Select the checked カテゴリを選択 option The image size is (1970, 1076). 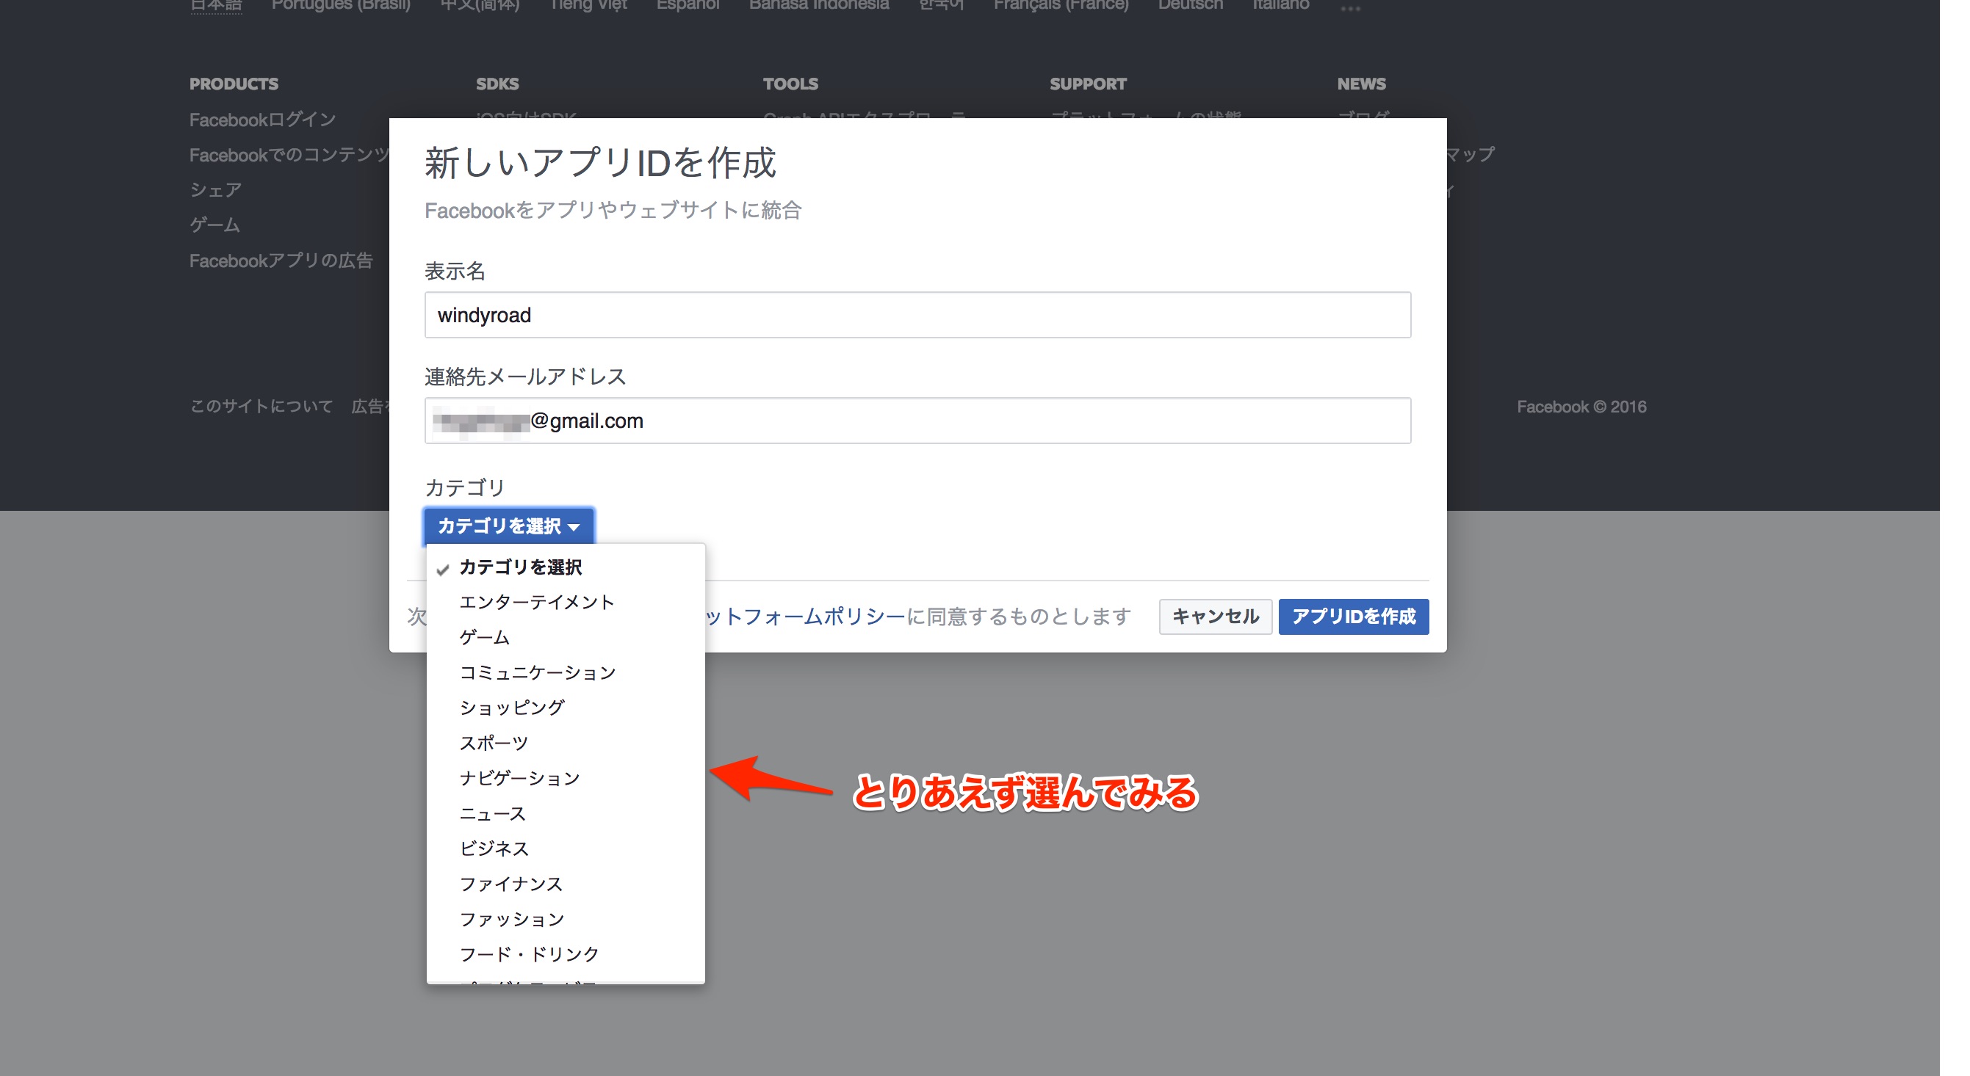pyautogui.click(x=566, y=567)
